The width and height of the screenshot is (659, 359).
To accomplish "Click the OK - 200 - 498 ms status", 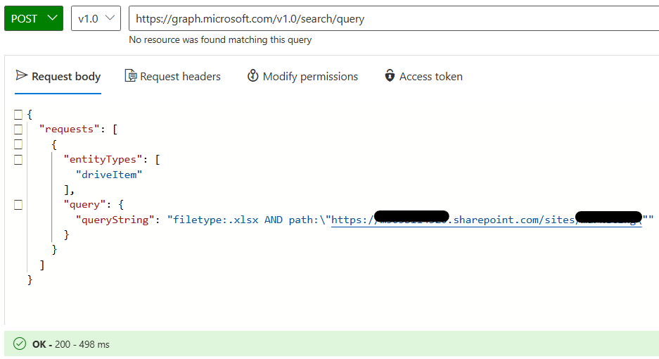I will 70,344.
